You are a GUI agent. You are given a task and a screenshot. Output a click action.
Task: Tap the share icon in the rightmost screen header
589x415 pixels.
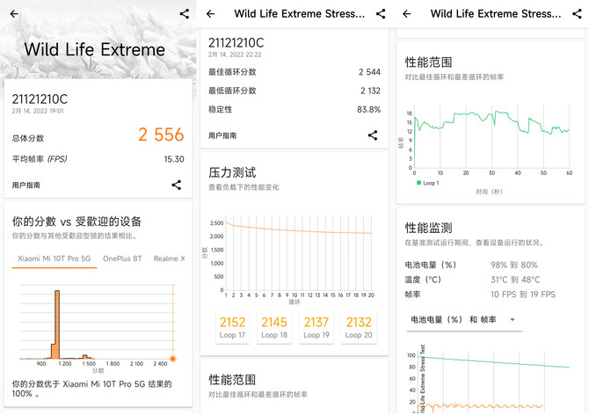[578, 14]
